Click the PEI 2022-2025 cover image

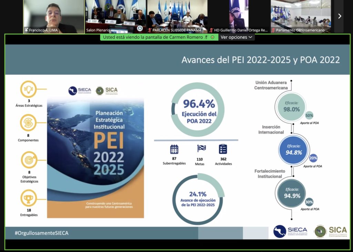tap(95, 158)
